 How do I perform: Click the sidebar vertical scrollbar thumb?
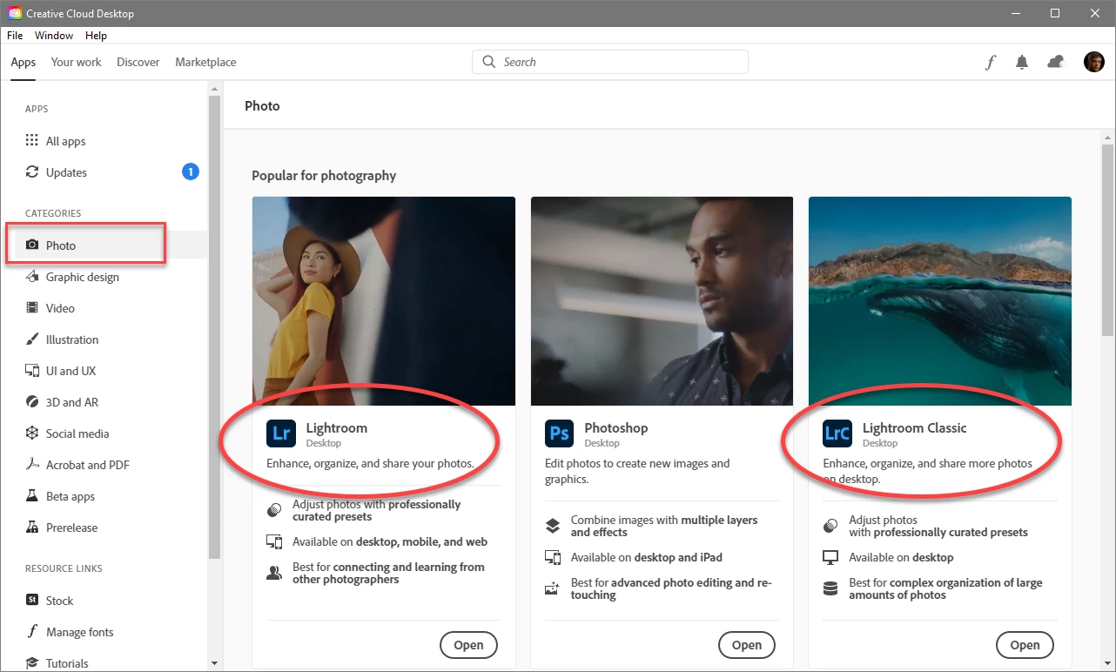tap(214, 327)
